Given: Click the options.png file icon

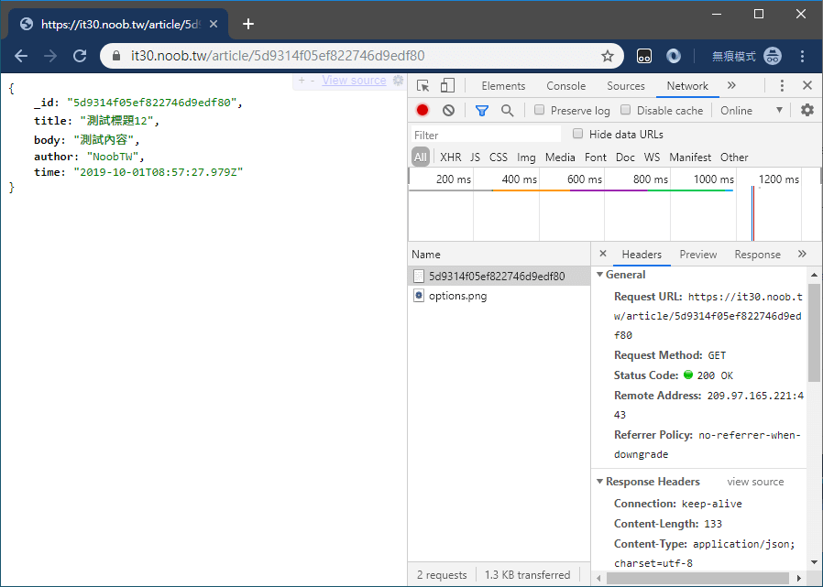Looking at the screenshot, I should (418, 296).
